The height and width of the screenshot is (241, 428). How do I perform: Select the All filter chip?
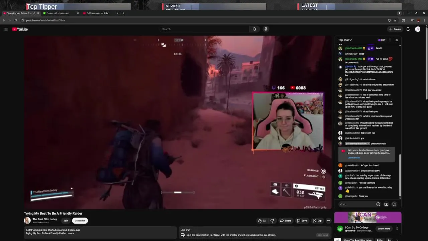pos(338,240)
